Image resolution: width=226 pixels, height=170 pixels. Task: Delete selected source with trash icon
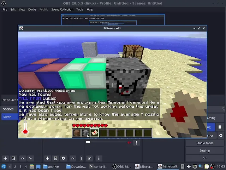point(55,158)
